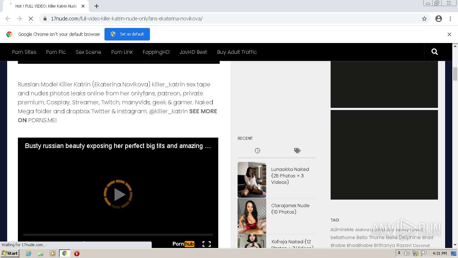The image size is (458, 258).
Task: Click the address bar URL
Action: (x=127, y=19)
